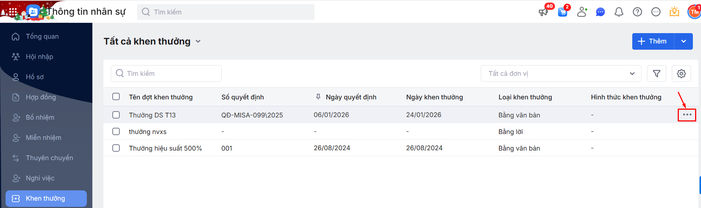Click the Thêm button

tap(653, 41)
